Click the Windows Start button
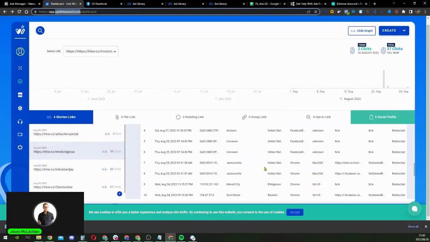 pos(5,238)
